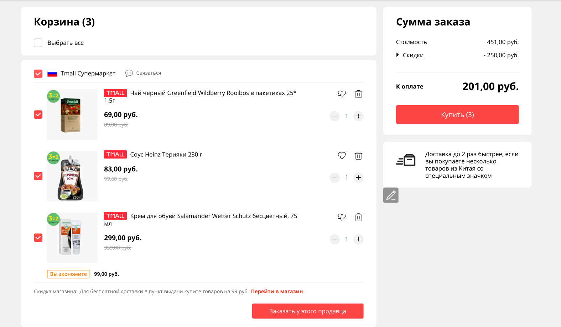The image size is (561, 327).
Task: Click TMALL badge on Salamander cream row
Action: pos(115,216)
